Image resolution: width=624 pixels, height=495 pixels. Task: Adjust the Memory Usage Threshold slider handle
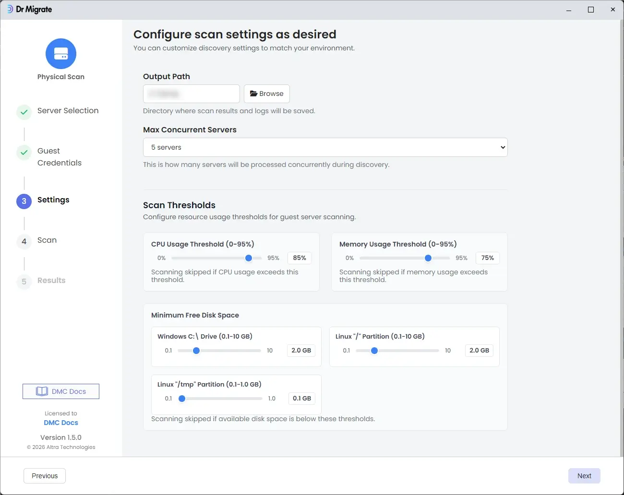[x=428, y=258]
